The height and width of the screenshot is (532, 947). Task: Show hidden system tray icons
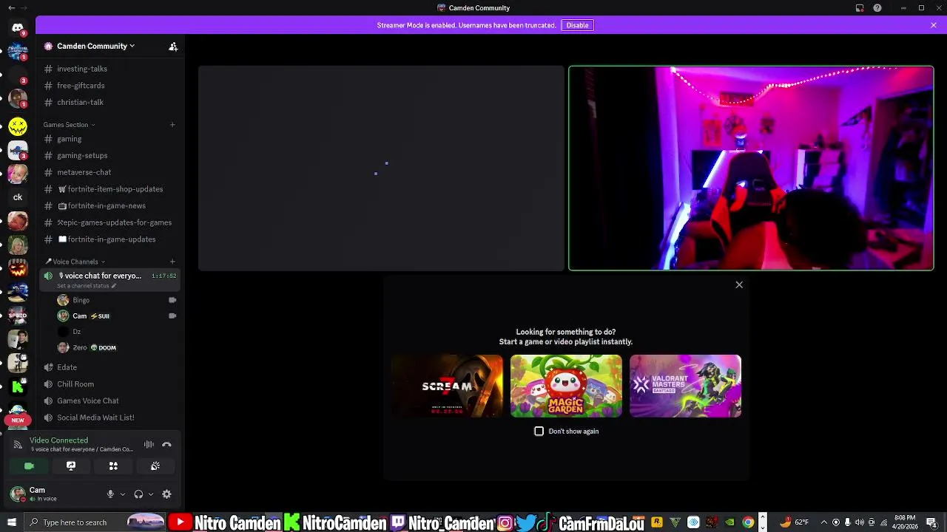pos(824,522)
